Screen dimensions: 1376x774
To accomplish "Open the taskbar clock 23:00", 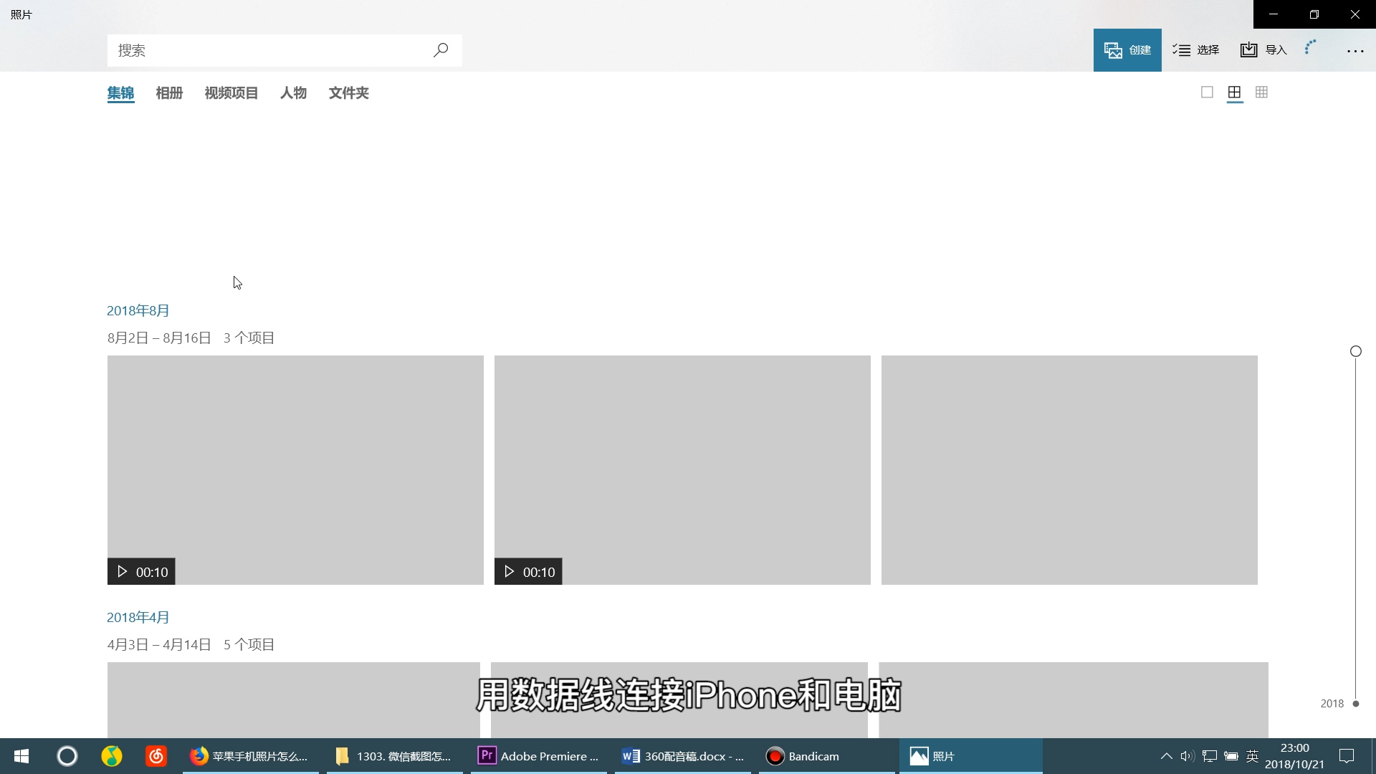I will tap(1294, 756).
